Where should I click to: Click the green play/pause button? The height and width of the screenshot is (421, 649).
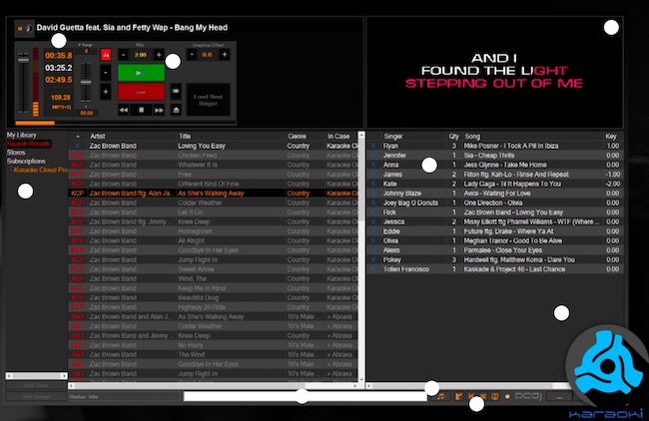(x=141, y=73)
